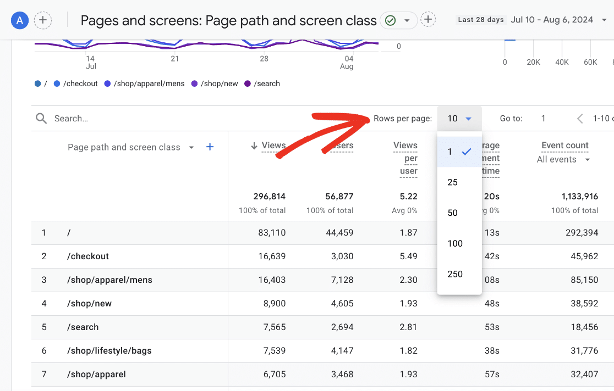Click the plus icon beside the avatar
Image resolution: width=614 pixels, height=391 pixels.
[x=43, y=20]
